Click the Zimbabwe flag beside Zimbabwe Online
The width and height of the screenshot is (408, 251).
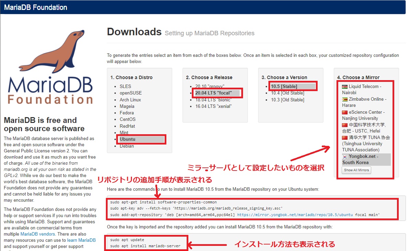pyautogui.click(x=345, y=99)
